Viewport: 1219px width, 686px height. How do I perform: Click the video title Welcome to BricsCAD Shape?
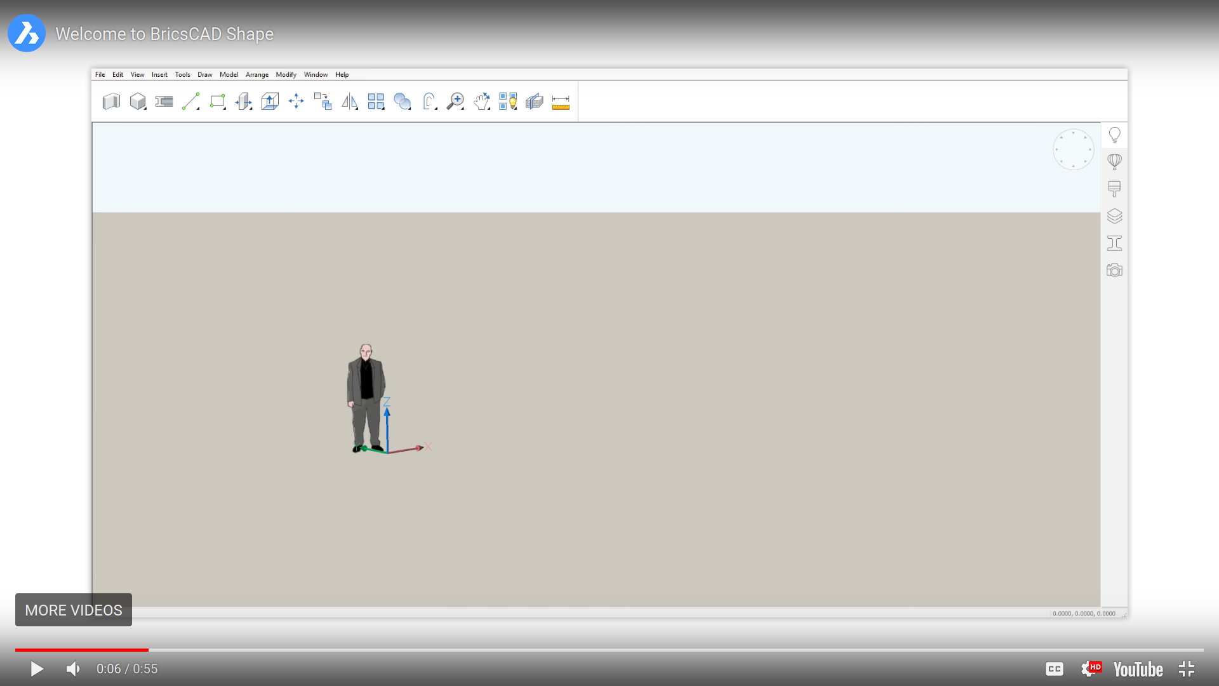(164, 34)
